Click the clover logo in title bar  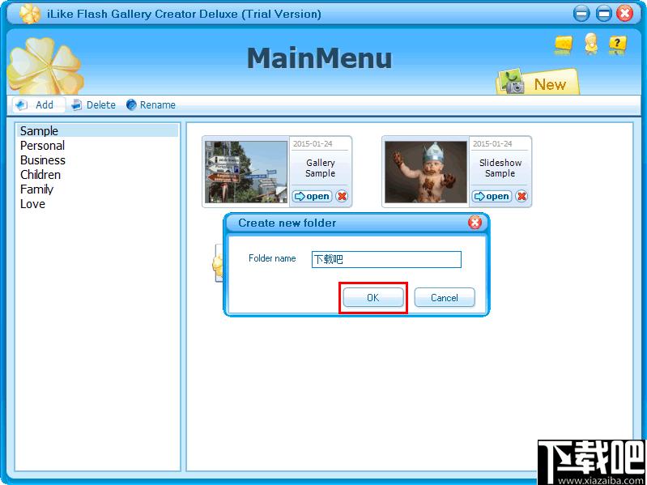(31, 14)
